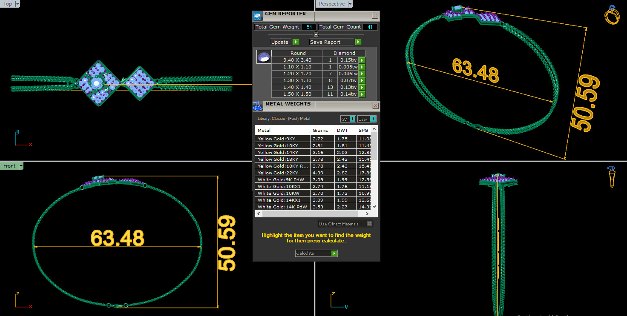Collapse Gem Reporter header with up-arrow handle

pos(316,34)
